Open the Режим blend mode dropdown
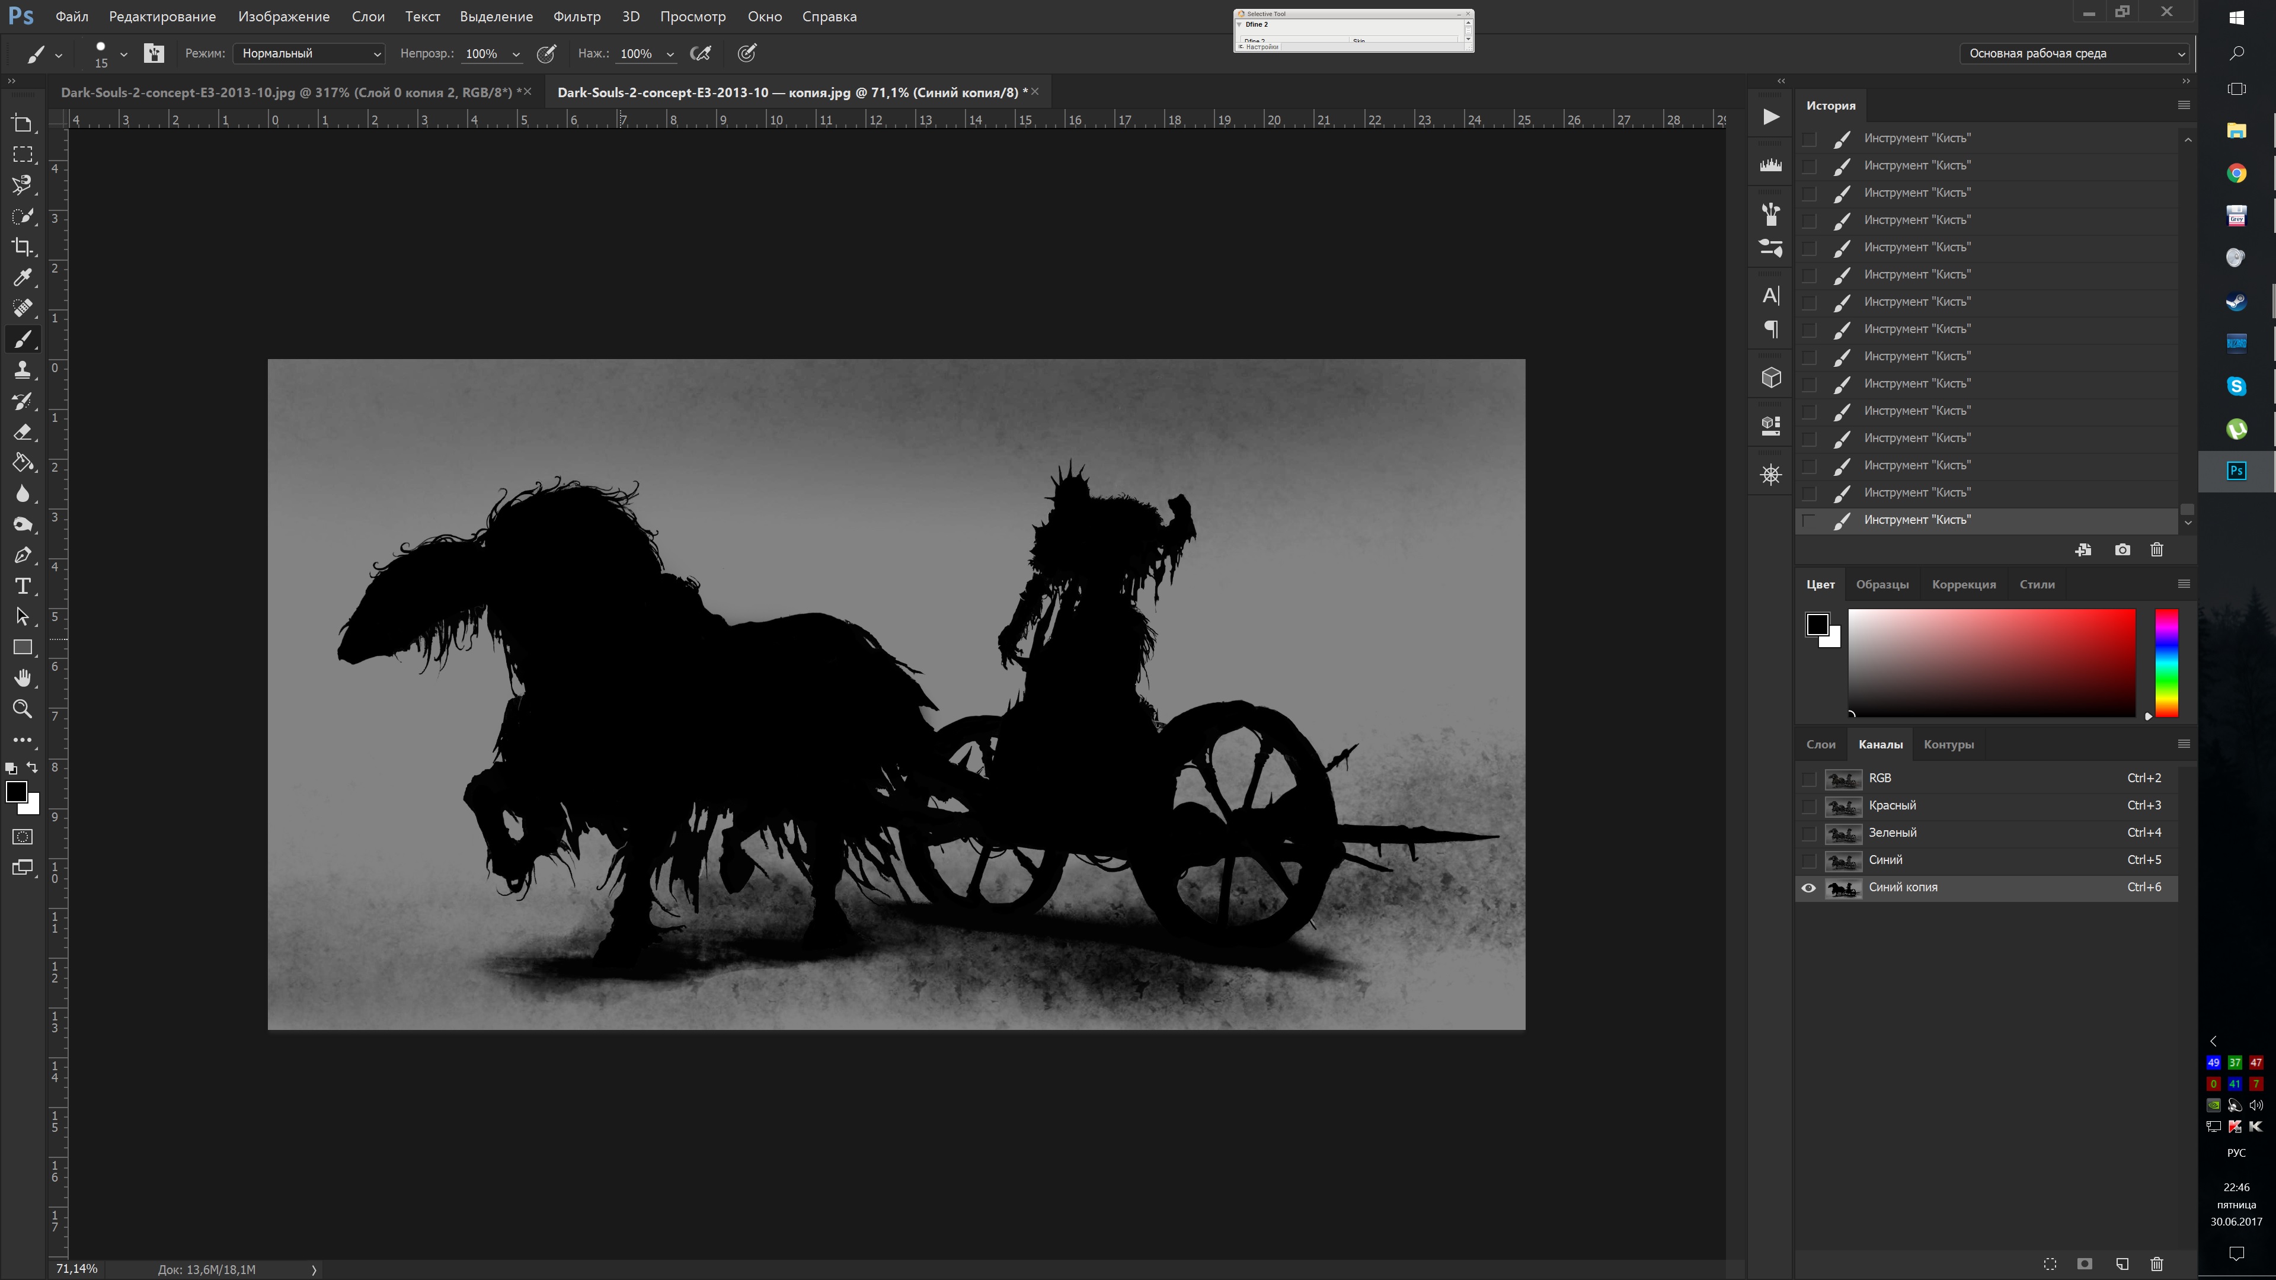Viewport: 2276px width, 1280px height. click(308, 54)
